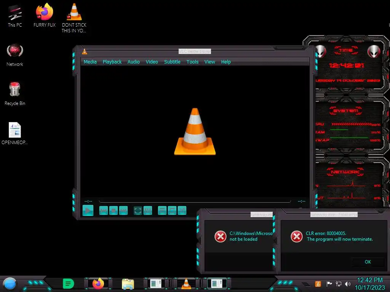Open the Playback menu in VLC
This screenshot has width=390, height=292.
[x=112, y=62]
